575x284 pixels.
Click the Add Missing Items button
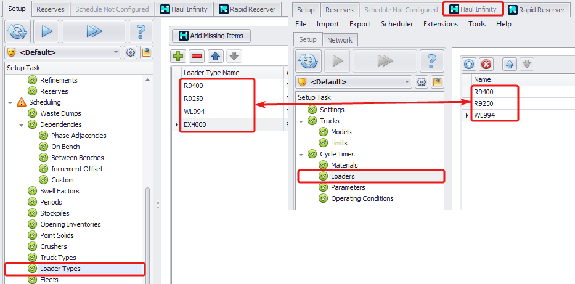click(x=211, y=36)
